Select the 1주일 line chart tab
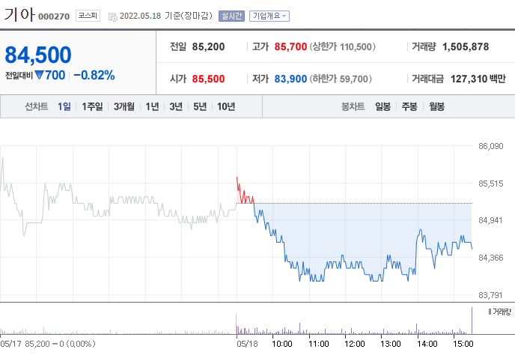This screenshot has width=515, height=355. (92, 106)
